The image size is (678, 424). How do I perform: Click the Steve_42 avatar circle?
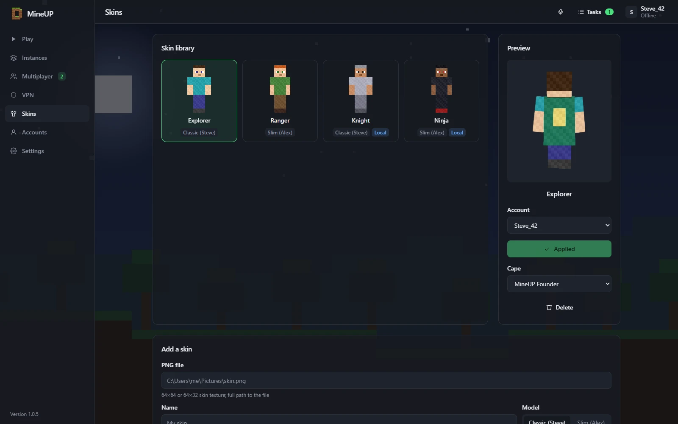pos(631,12)
